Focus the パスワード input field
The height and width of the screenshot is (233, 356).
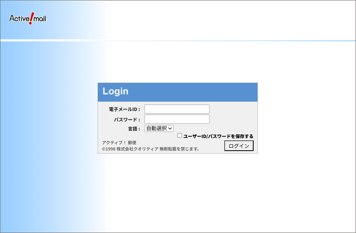177,119
